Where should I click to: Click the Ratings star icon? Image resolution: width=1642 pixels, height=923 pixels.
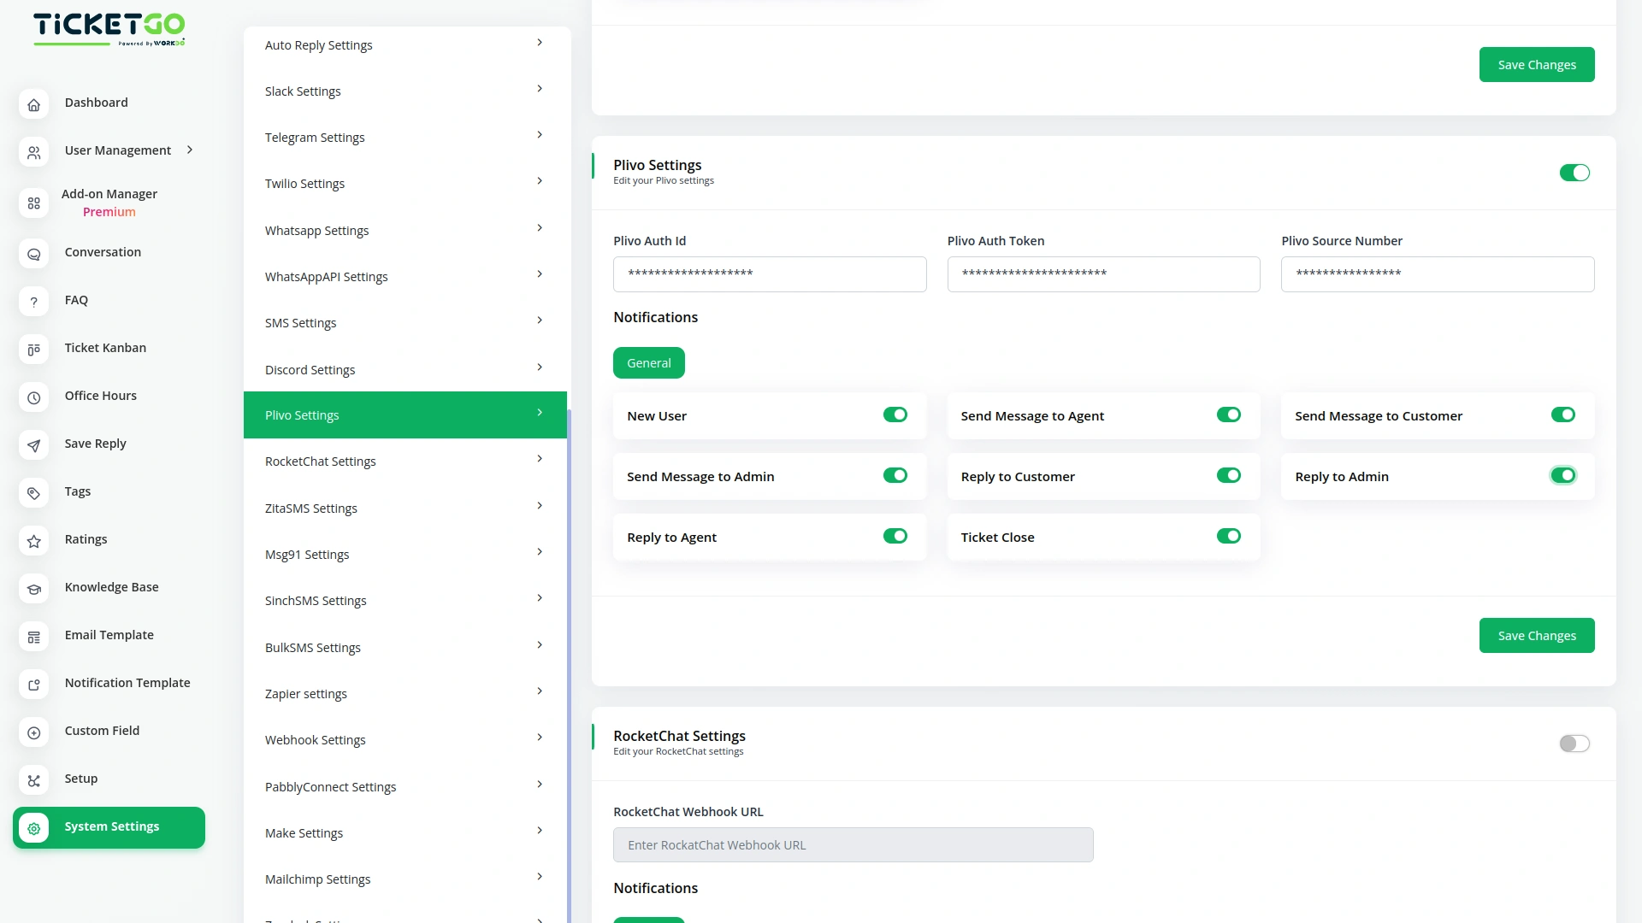point(33,541)
